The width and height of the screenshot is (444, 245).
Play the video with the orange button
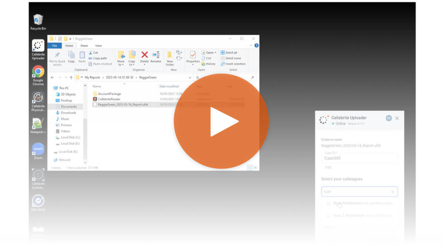[221, 121]
